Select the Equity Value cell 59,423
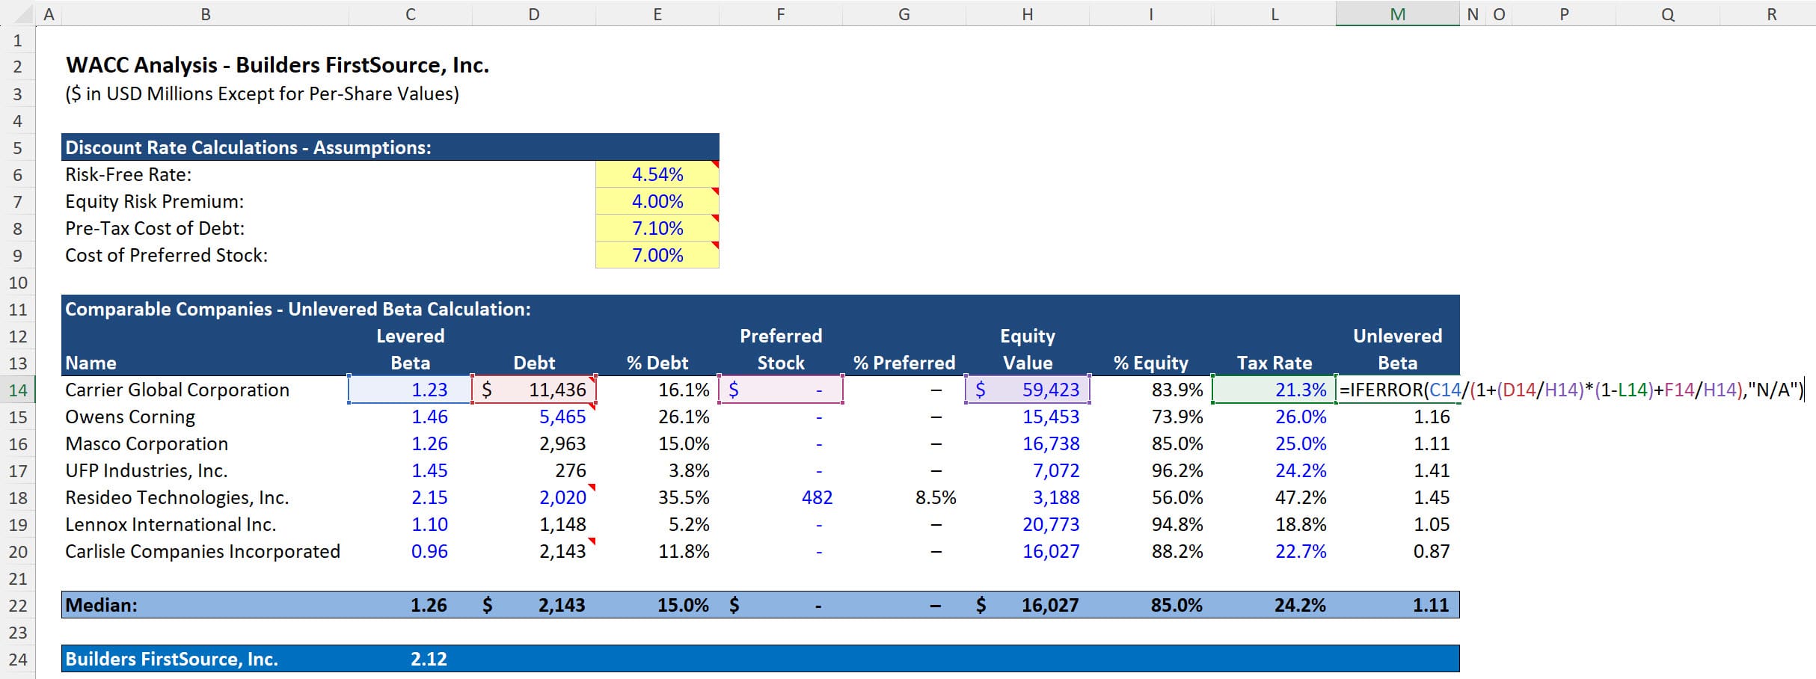This screenshot has width=1816, height=679. tap(1027, 390)
